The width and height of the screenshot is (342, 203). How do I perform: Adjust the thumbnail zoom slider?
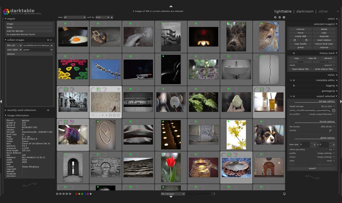point(193,194)
